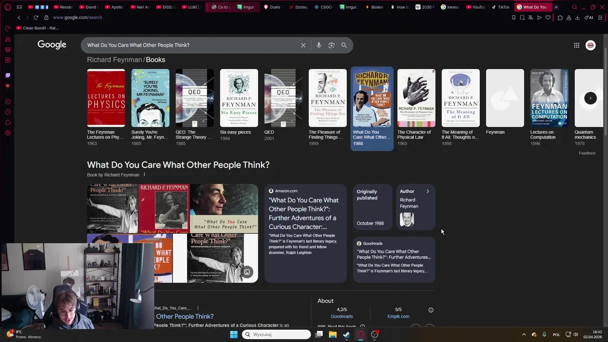Viewport: 608px width, 342px height.
Task: Open Richard Feynman breadcrumb link
Action: click(114, 60)
